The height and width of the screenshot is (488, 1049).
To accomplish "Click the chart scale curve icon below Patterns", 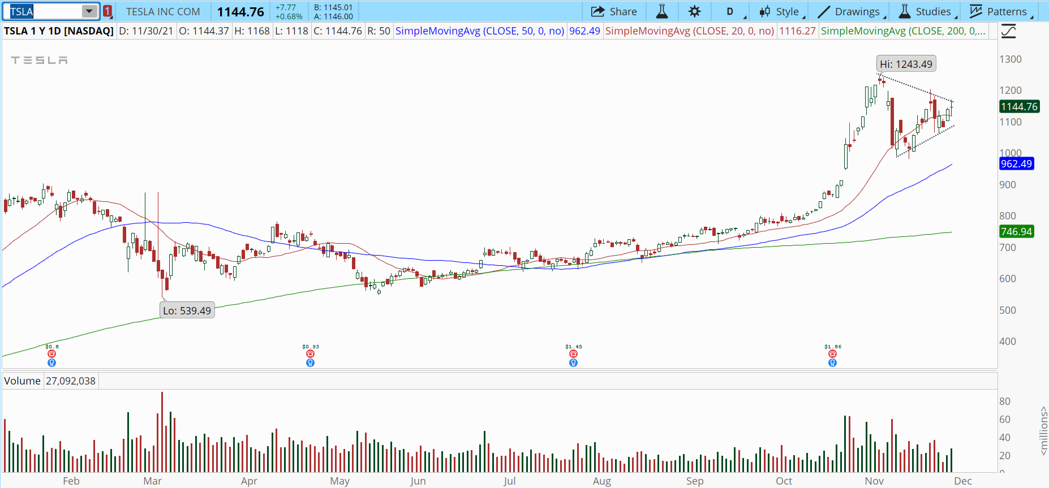I will coord(1008,31).
